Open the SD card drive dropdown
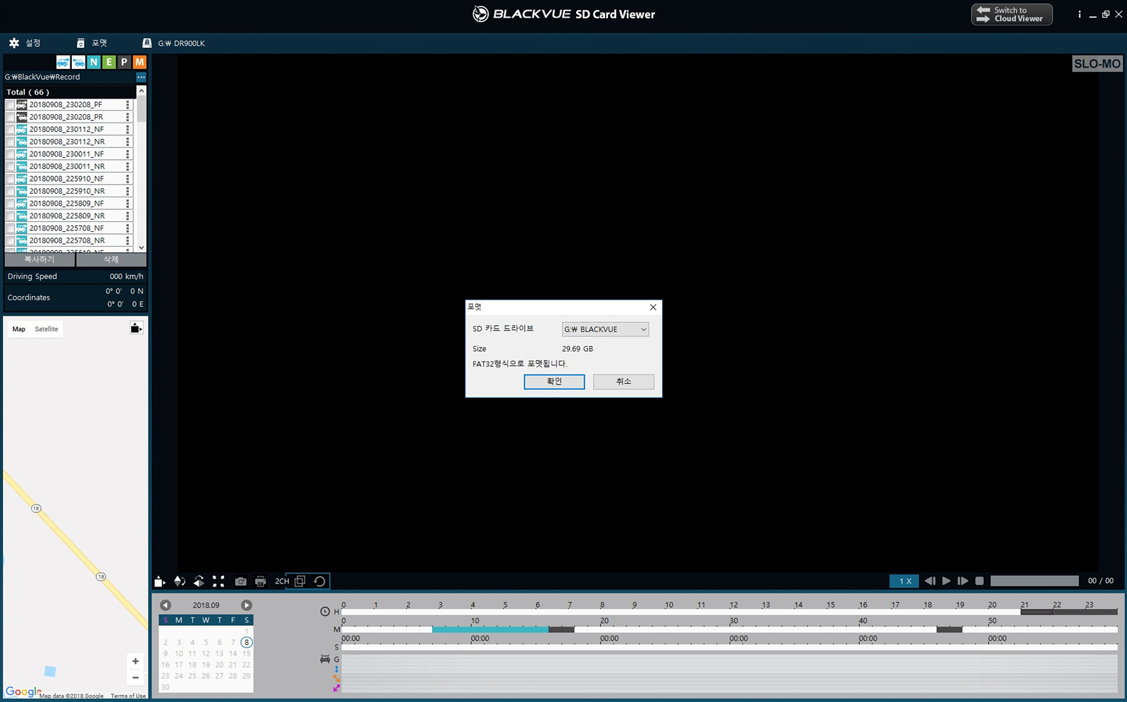The image size is (1127, 702). point(605,329)
